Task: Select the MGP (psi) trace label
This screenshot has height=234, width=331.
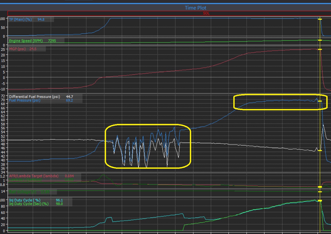Action: 18,49
